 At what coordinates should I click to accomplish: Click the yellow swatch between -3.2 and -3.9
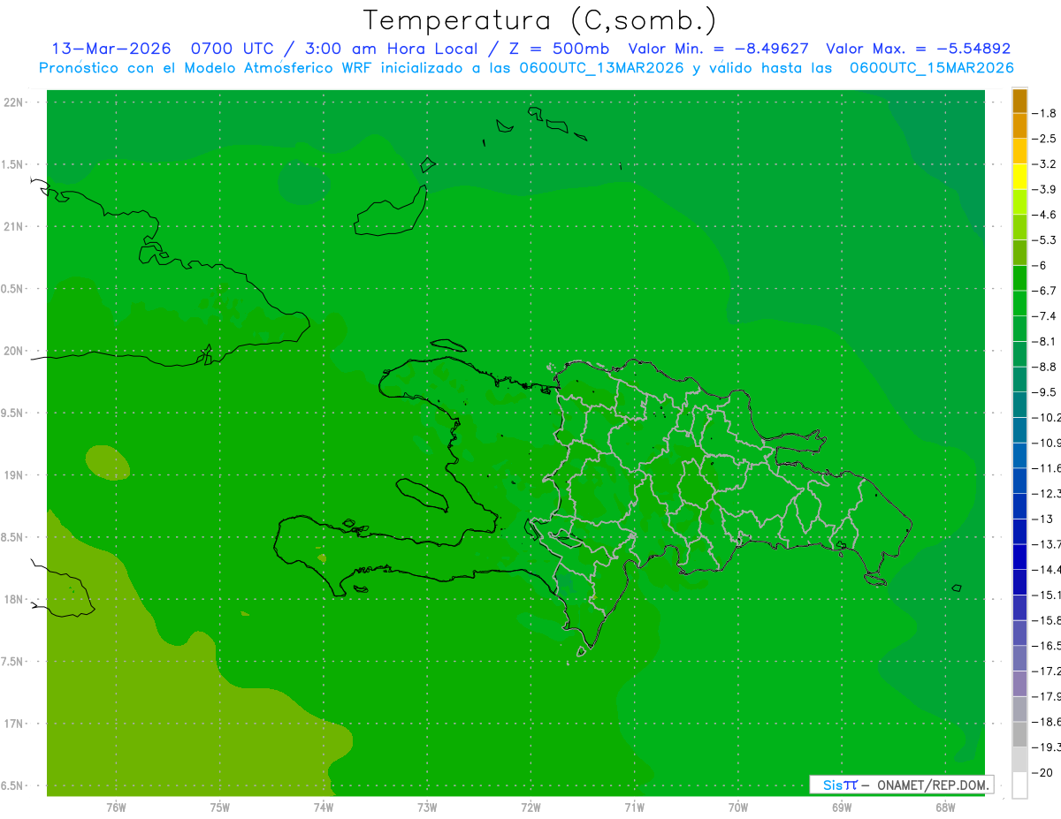[x=1019, y=177]
